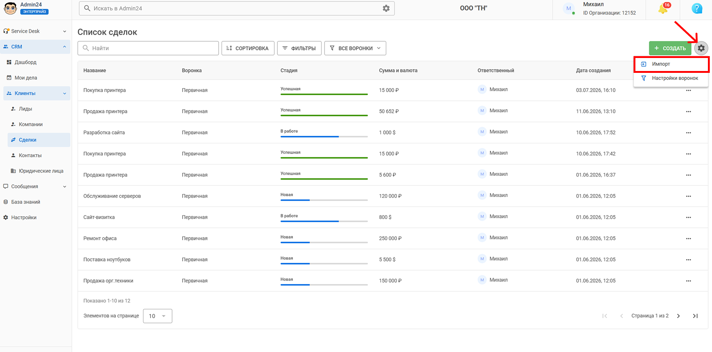Open the notifications bell
The width and height of the screenshot is (712, 352).
[x=663, y=9]
